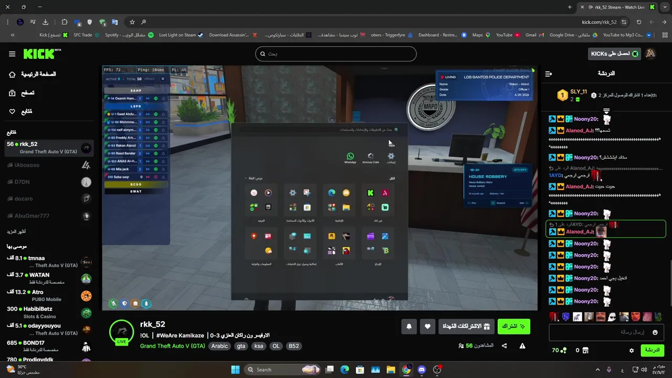Open File Explorer from the taskbar
672x378 pixels.
pos(391,370)
